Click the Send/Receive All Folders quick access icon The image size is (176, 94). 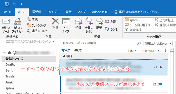tap(7, 4)
